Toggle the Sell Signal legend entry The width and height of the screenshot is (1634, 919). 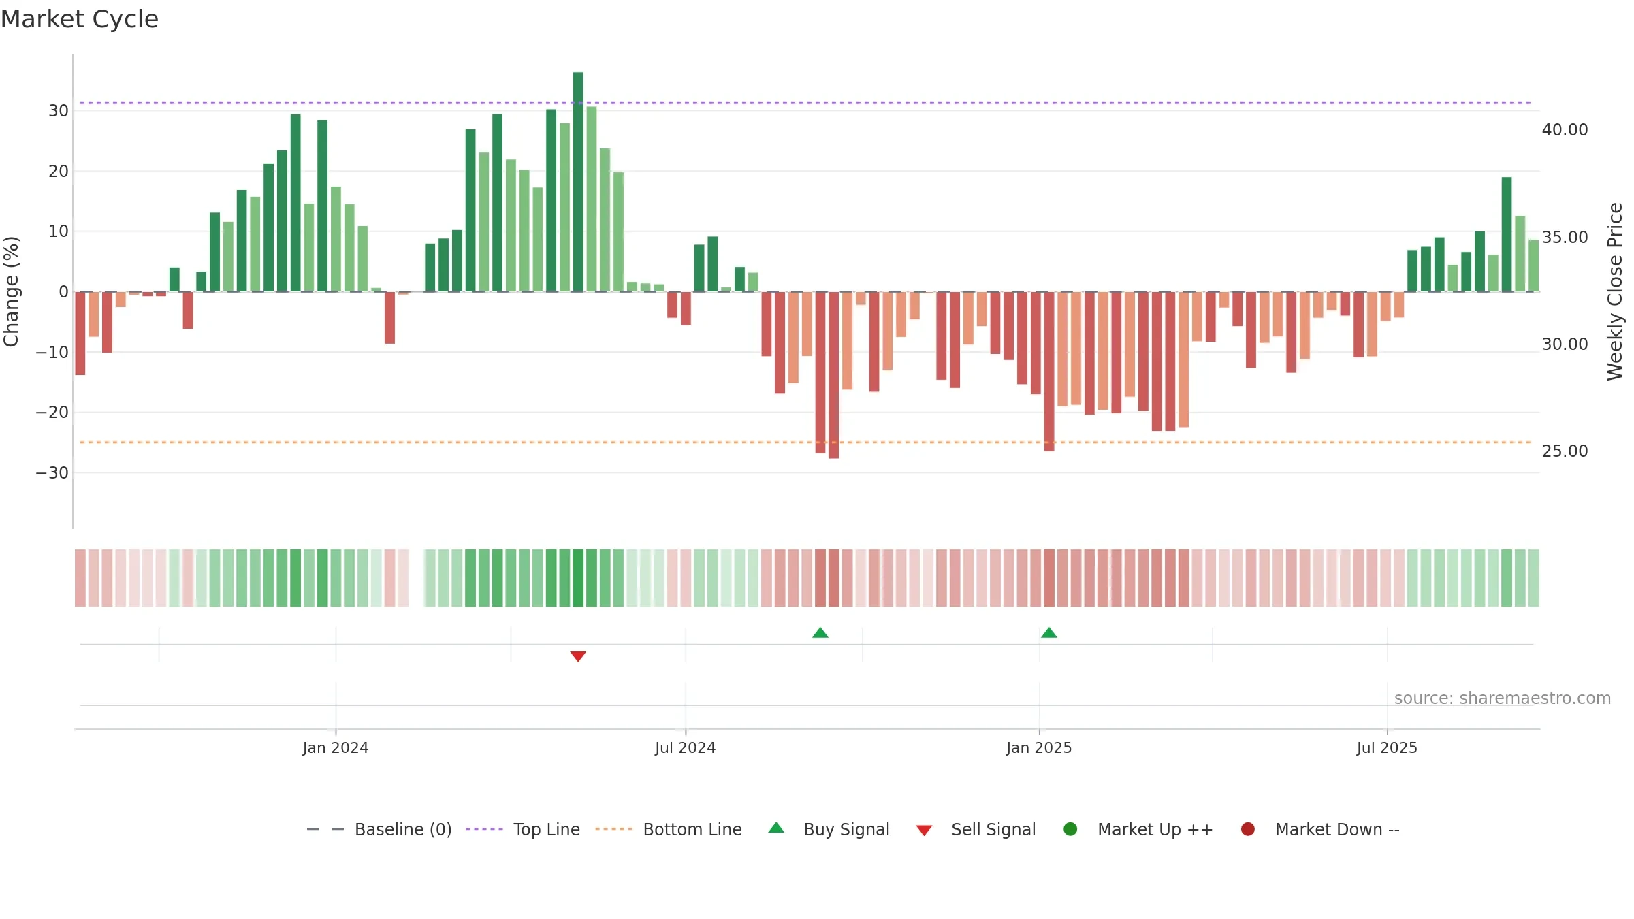click(976, 829)
